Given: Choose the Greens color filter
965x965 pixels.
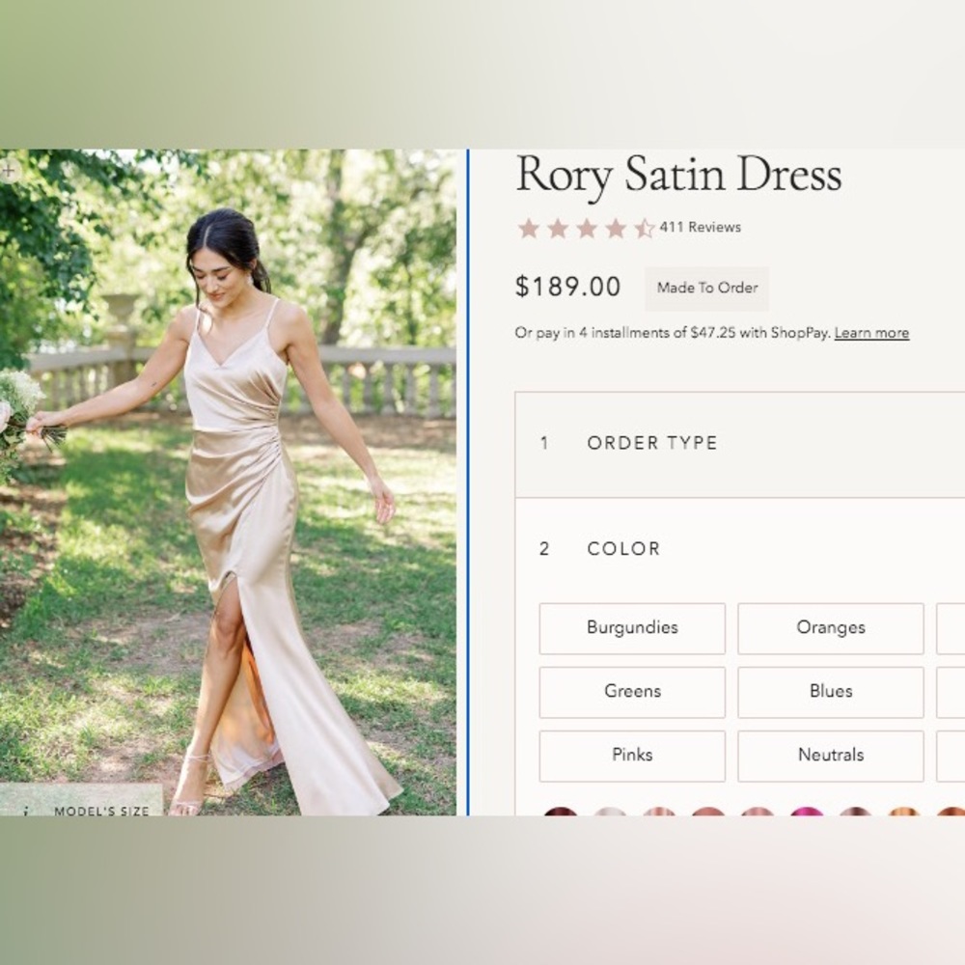Looking at the screenshot, I should (632, 692).
